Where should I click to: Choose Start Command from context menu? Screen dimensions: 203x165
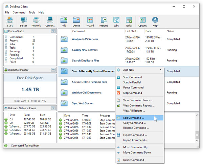point(140,77)
